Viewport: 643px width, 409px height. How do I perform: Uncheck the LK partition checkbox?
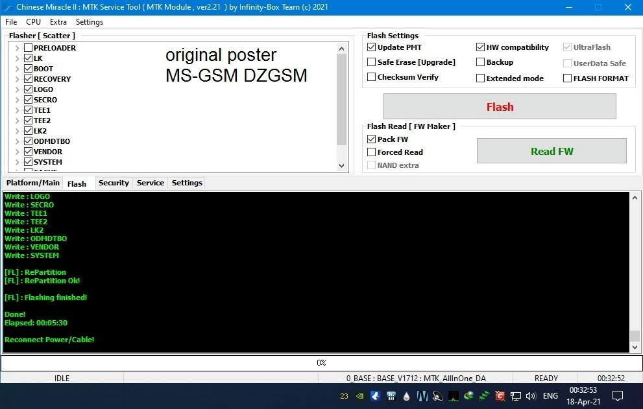tap(28, 58)
